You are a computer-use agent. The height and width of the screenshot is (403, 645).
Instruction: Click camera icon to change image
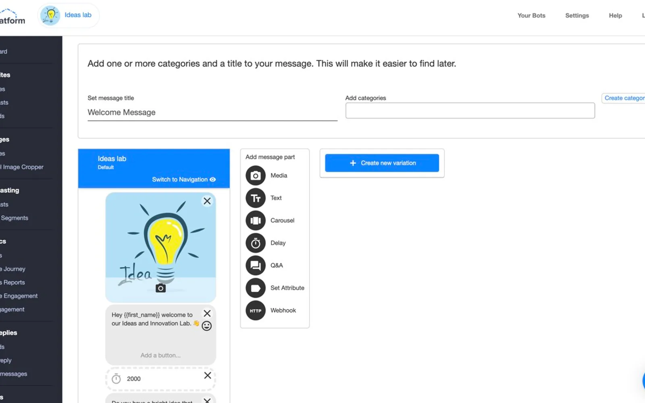click(161, 288)
